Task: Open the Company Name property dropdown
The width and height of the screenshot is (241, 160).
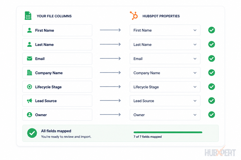Action: (x=165, y=73)
